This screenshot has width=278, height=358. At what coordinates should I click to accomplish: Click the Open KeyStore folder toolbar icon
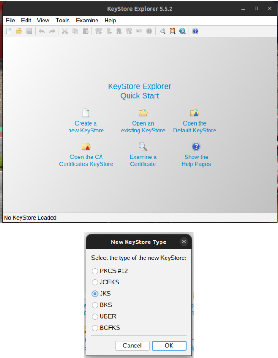19,31
